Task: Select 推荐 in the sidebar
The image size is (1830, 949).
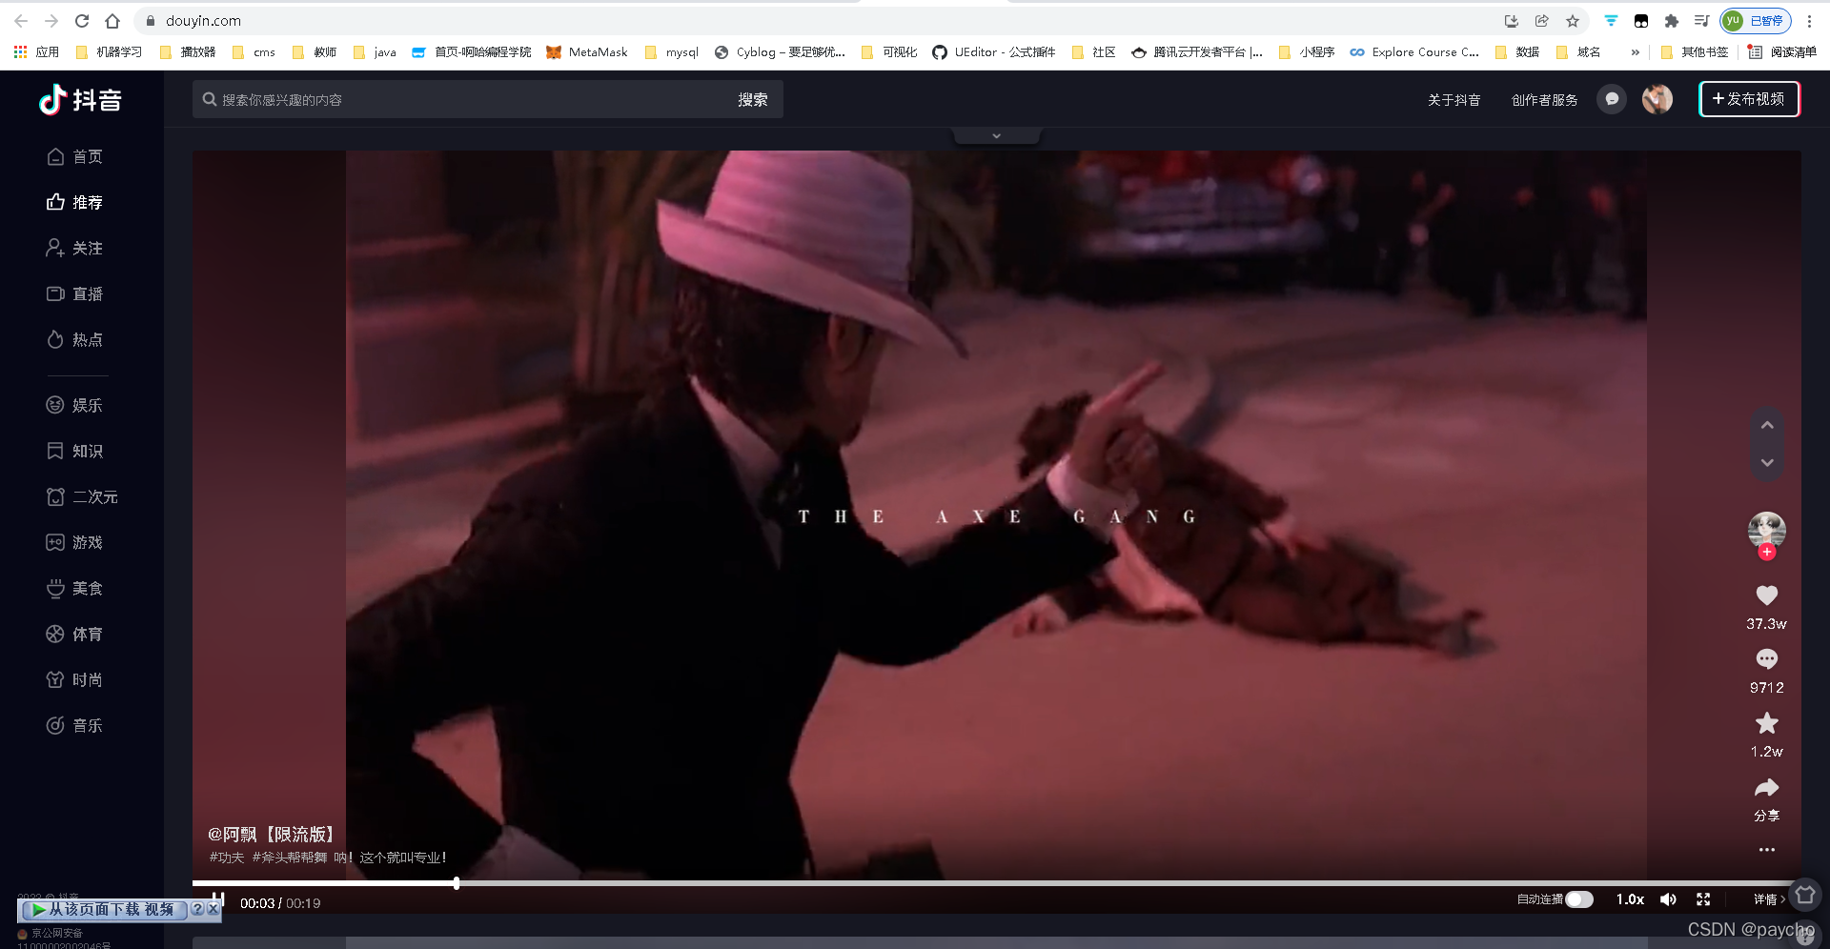Action: coord(74,202)
